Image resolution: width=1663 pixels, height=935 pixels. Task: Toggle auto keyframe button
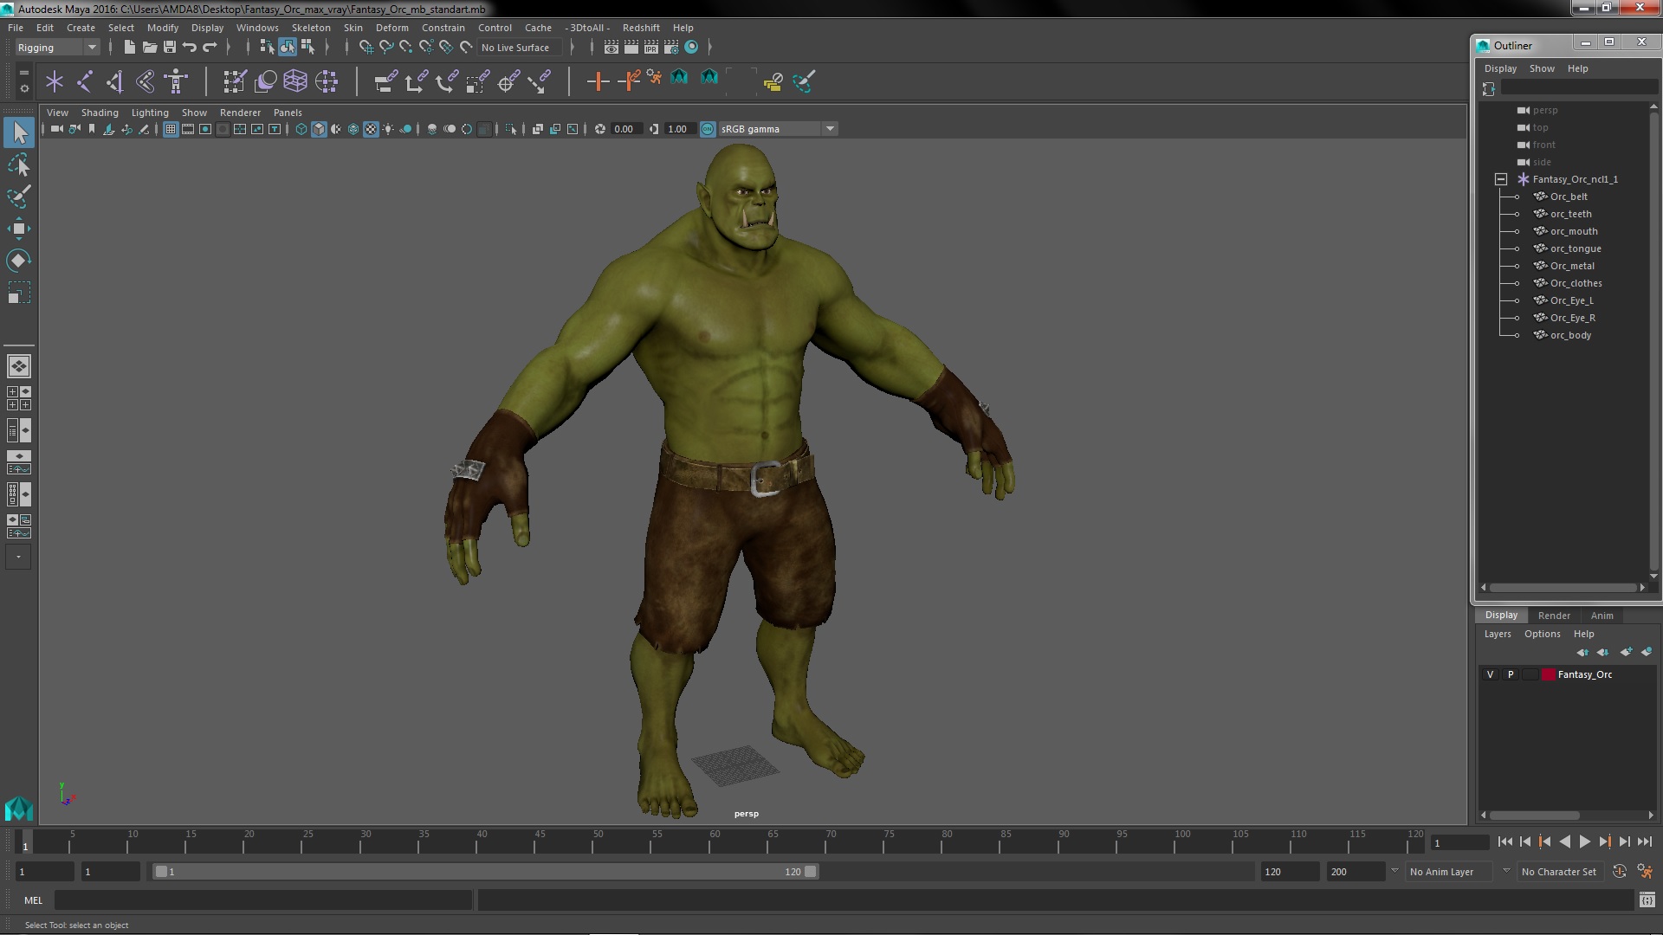(x=1619, y=872)
